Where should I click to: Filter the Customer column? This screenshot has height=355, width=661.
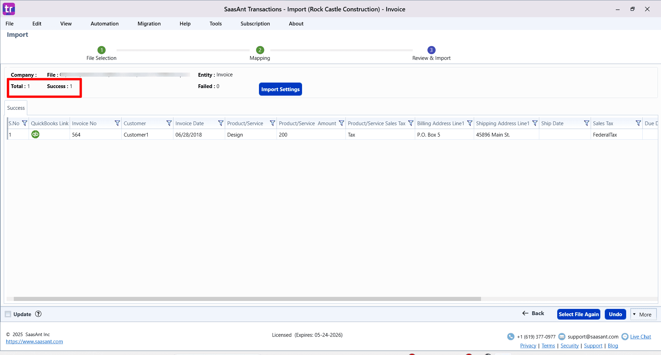[x=169, y=123]
